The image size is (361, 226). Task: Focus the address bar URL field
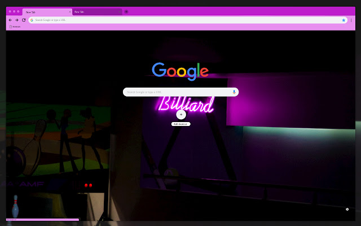tap(188, 20)
